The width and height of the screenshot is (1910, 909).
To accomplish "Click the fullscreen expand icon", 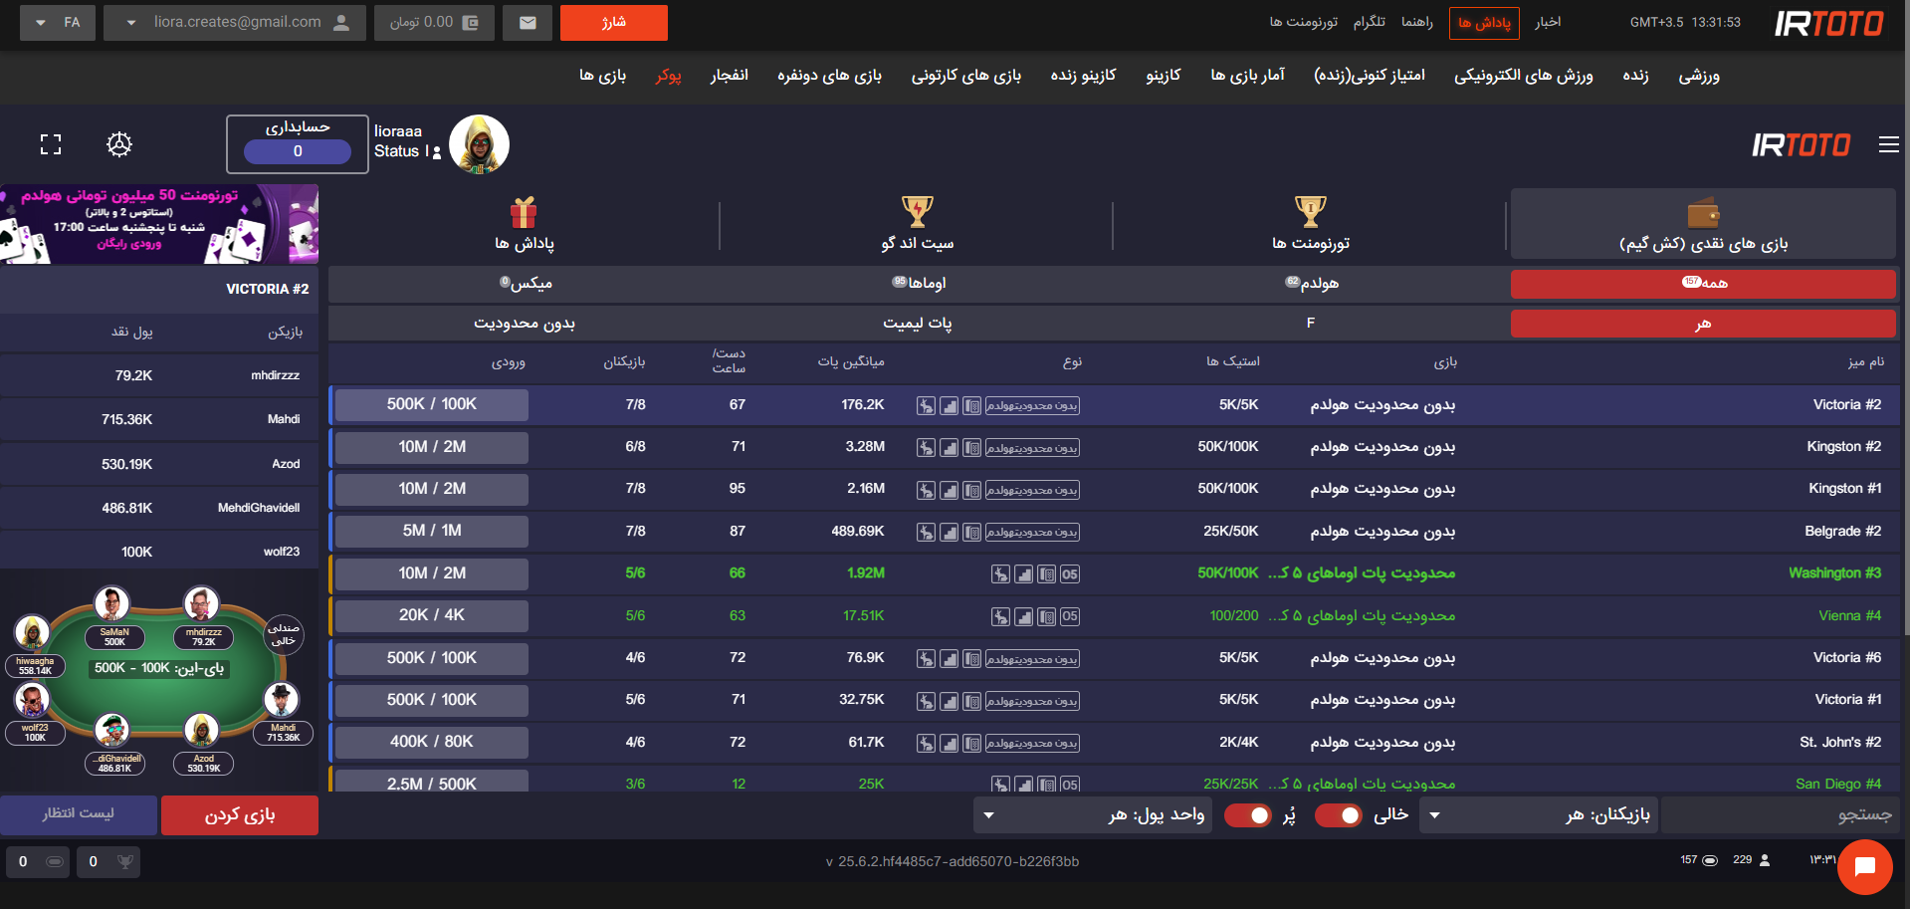I will [51, 144].
